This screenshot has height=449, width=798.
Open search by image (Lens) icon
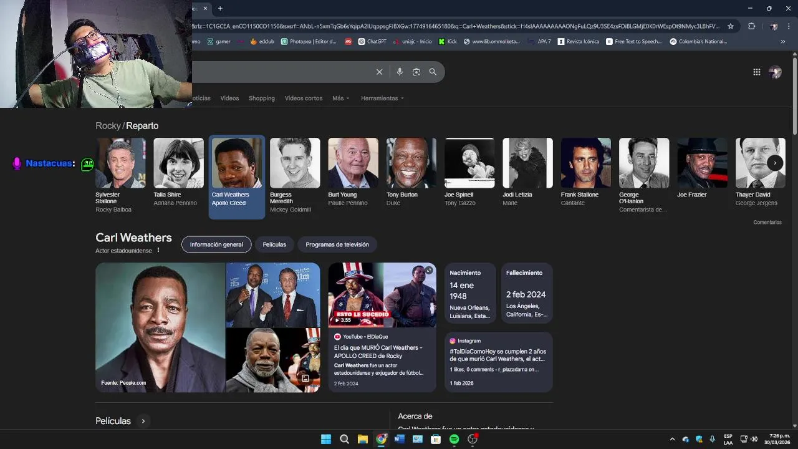416,72
